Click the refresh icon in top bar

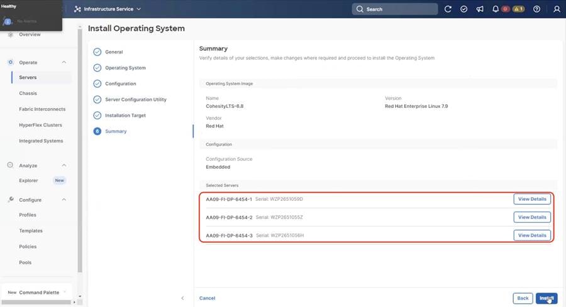pyautogui.click(x=448, y=9)
